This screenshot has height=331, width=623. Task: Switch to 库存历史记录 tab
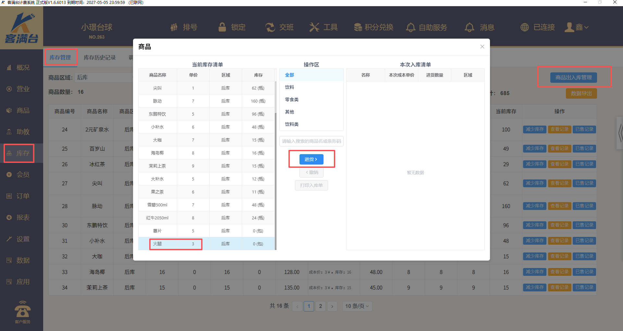[x=100, y=57]
